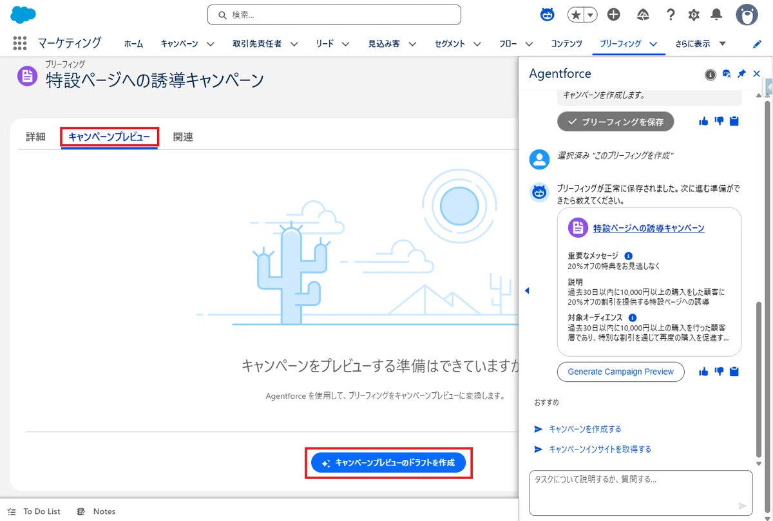Open the Help question mark icon
Screen dimensions: 773x521
671,14
